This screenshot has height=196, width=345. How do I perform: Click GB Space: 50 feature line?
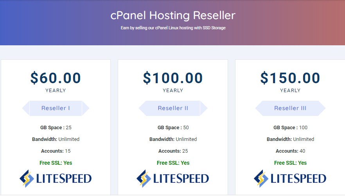(173, 128)
